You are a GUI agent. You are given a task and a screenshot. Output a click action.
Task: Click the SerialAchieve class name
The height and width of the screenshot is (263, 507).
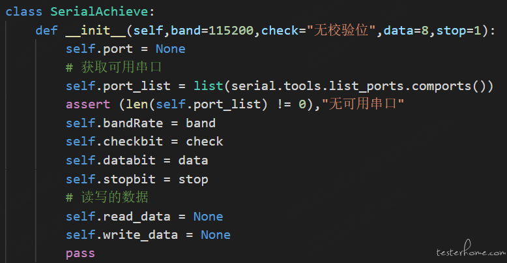99,12
